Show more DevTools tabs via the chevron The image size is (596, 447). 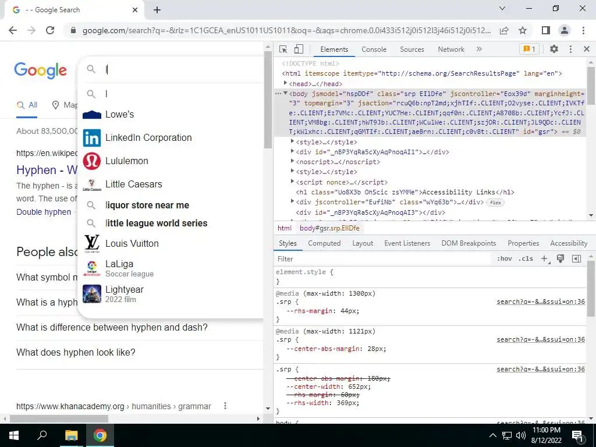[x=479, y=49]
